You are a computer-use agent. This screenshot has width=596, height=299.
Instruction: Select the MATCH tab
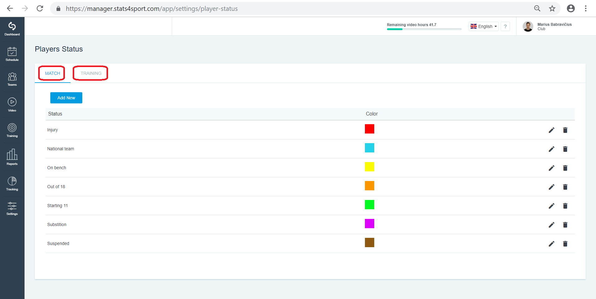(x=52, y=73)
